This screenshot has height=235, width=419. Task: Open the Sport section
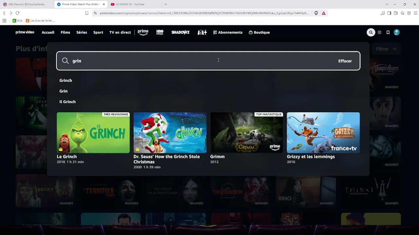tap(98, 32)
